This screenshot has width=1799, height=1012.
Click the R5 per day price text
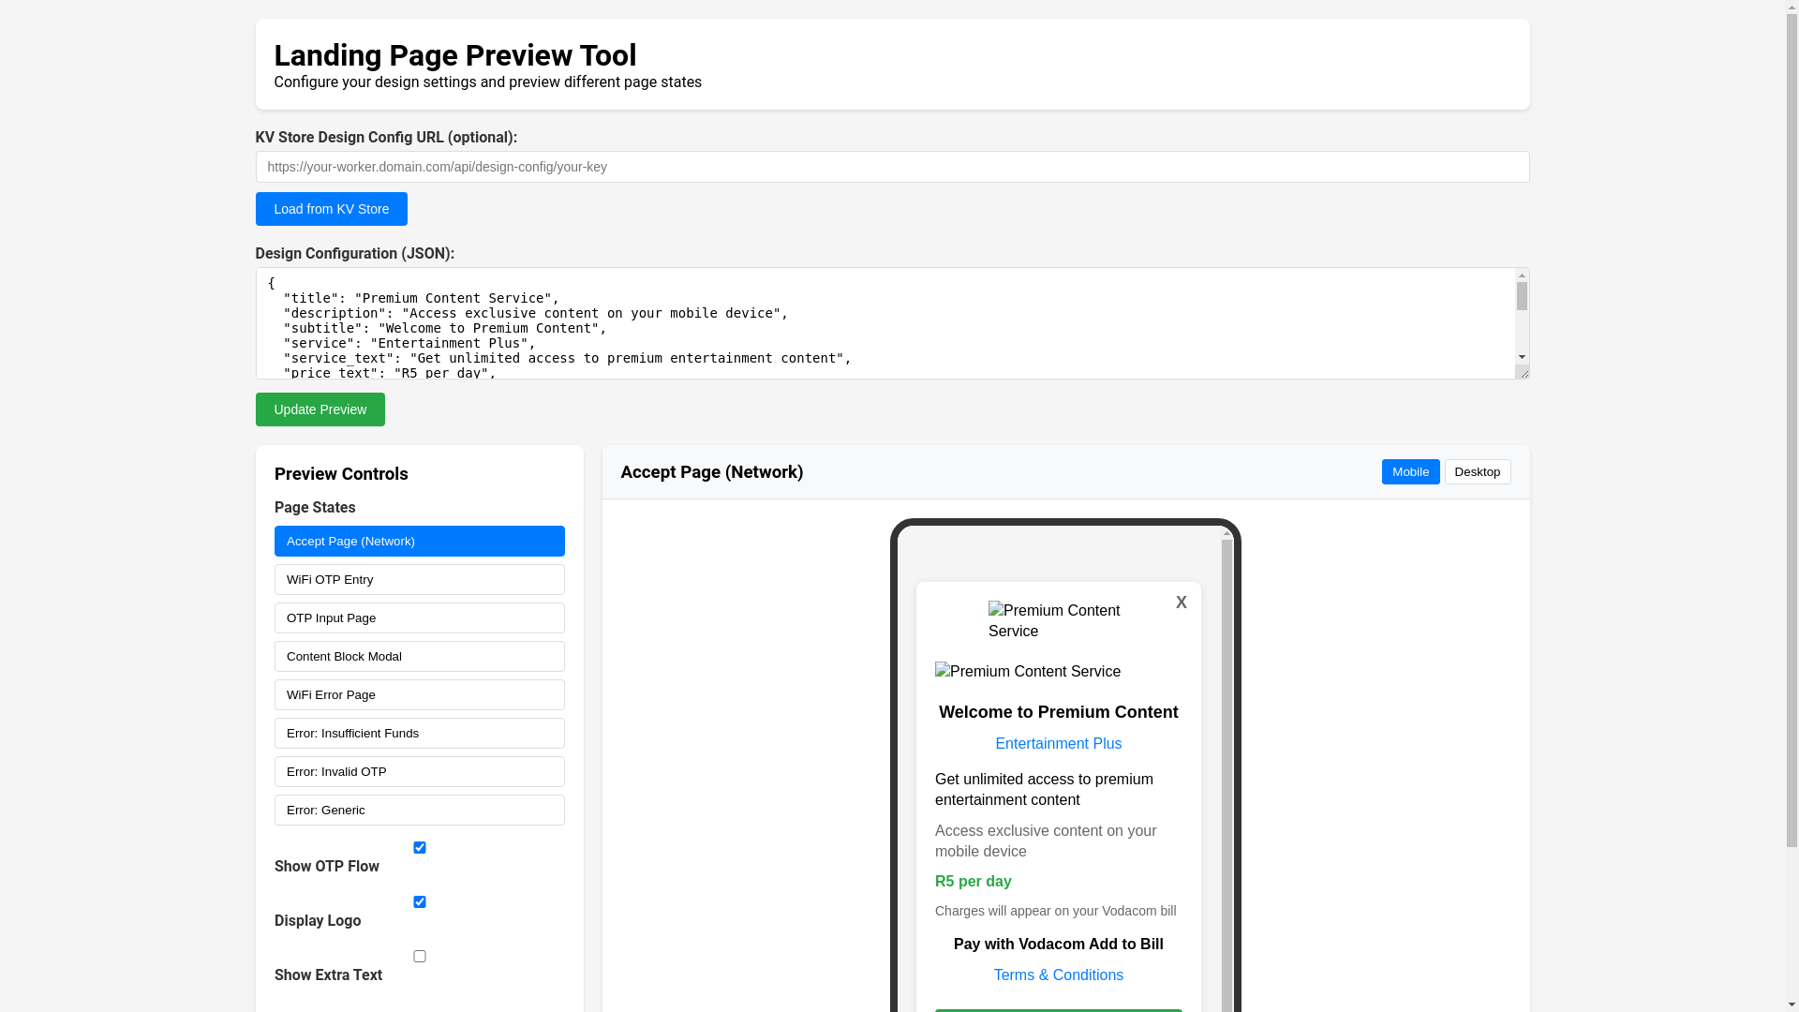click(974, 882)
